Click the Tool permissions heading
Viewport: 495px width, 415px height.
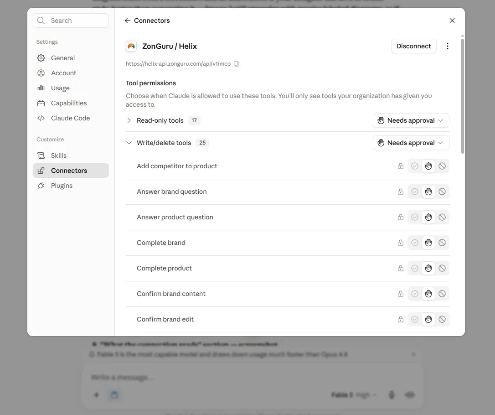tap(151, 83)
